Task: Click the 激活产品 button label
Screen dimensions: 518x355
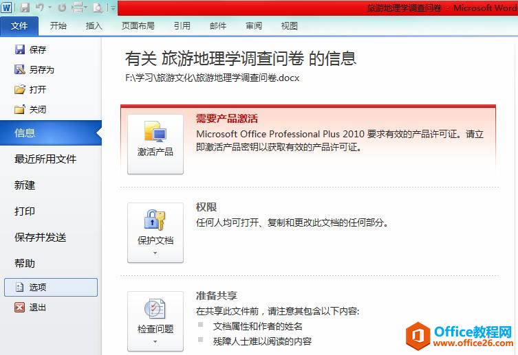Action: click(155, 152)
